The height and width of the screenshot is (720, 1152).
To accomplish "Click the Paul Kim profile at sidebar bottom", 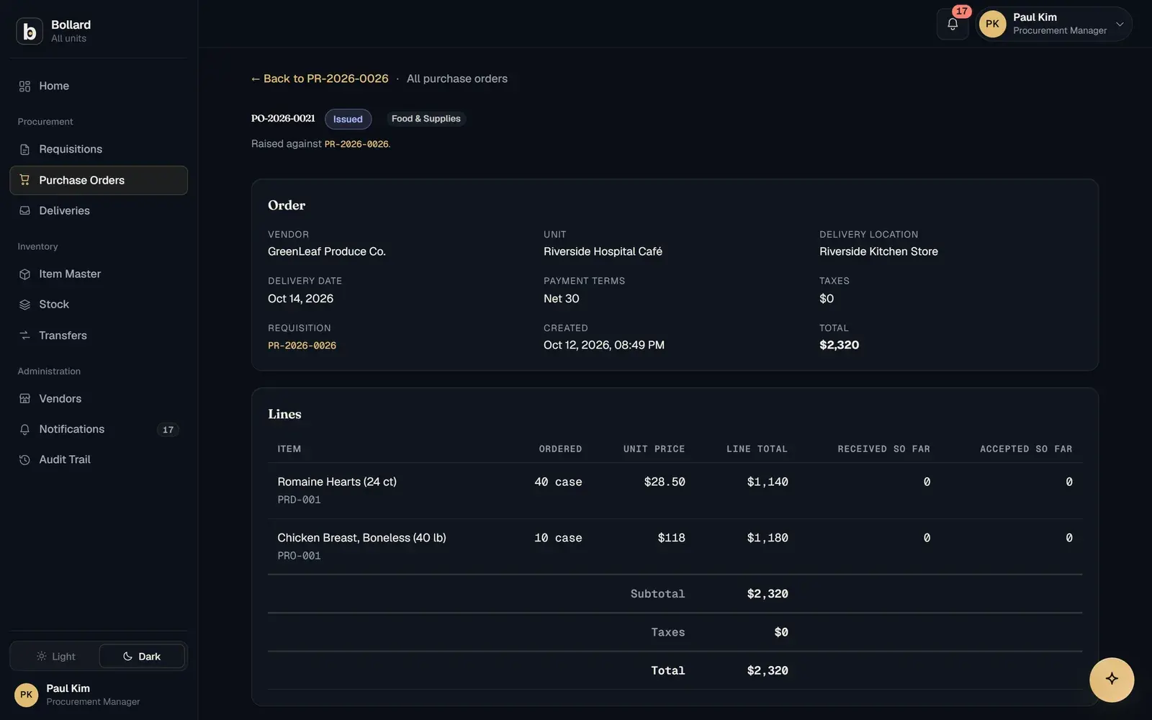I will click(x=99, y=695).
